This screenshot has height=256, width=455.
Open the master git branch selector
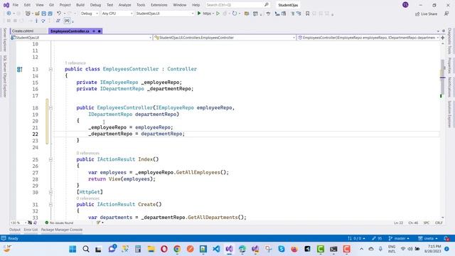click(x=399, y=238)
